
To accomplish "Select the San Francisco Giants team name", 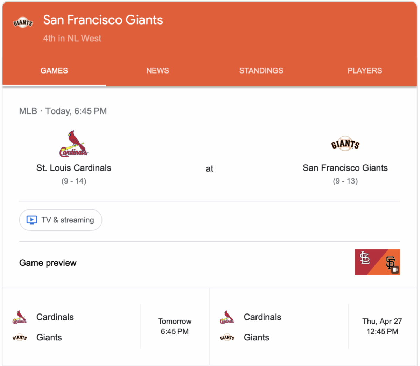I will click(x=345, y=168).
